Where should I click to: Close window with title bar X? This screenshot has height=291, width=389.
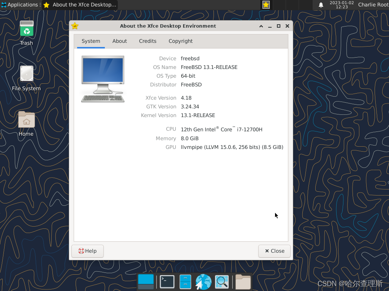click(x=287, y=26)
